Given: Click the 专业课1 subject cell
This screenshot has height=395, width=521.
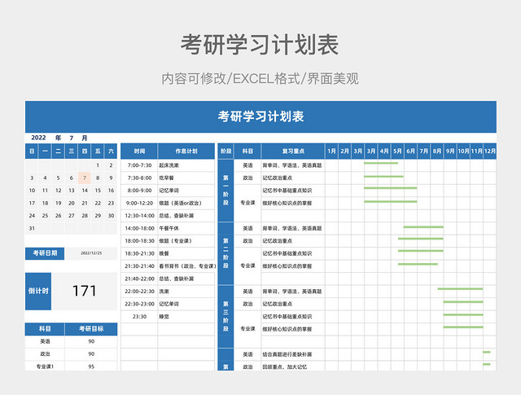Looking at the screenshot, I should (x=45, y=366).
